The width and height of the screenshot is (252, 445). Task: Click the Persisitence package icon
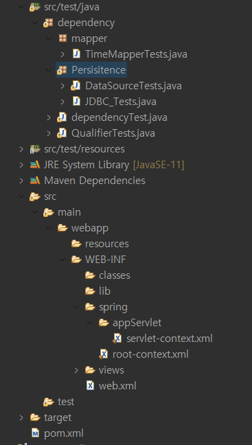click(62, 70)
